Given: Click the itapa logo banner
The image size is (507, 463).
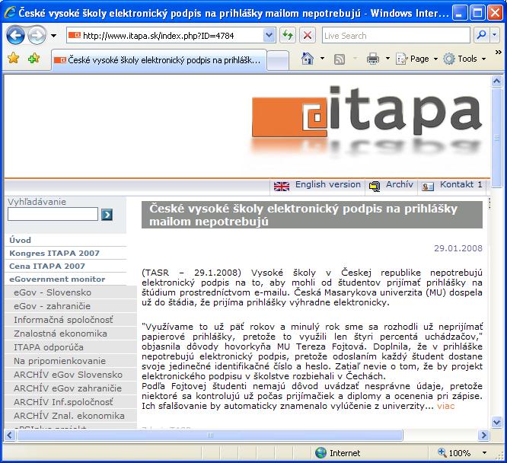Looking at the screenshot, I should click(x=366, y=120).
